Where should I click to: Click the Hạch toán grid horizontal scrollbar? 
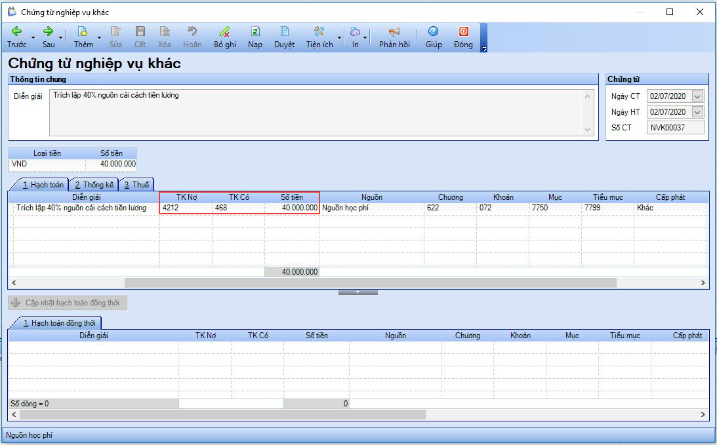tap(370, 283)
